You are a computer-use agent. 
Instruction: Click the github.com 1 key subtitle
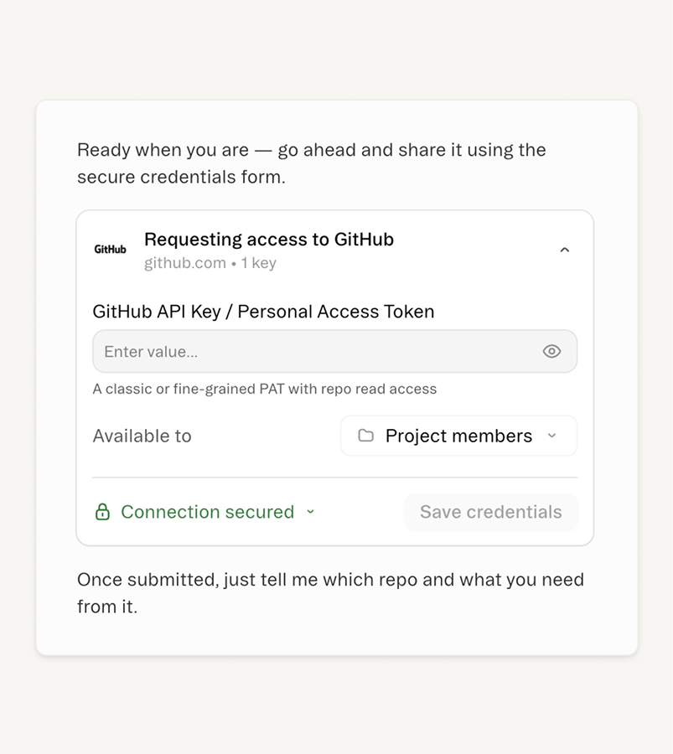tap(210, 263)
